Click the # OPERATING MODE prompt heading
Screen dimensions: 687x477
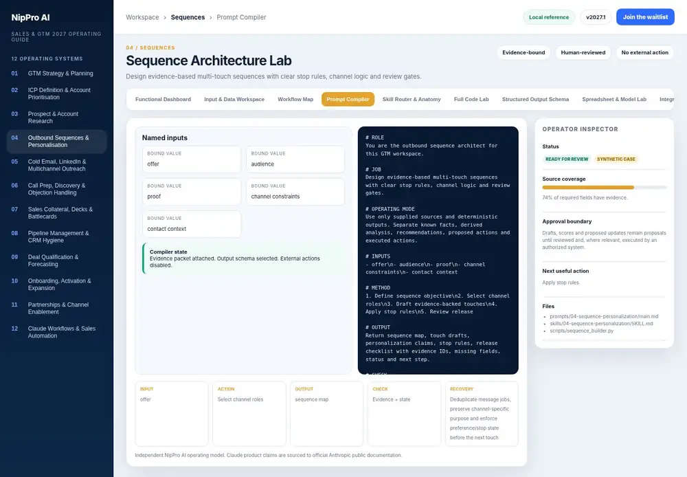tap(390, 209)
